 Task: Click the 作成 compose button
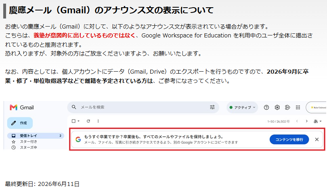(20, 123)
